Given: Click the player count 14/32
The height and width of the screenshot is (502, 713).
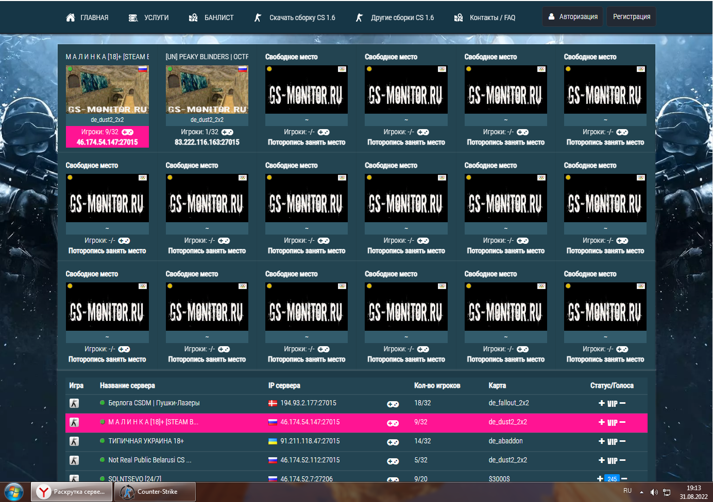Looking at the screenshot, I should [x=422, y=441].
